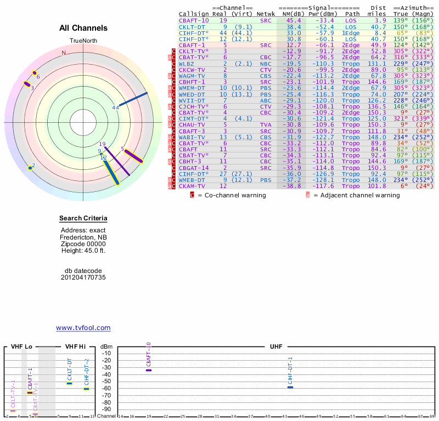Click the warning icon beside CKCW-TV
This screenshot has height=421, width=439.
click(x=174, y=70)
